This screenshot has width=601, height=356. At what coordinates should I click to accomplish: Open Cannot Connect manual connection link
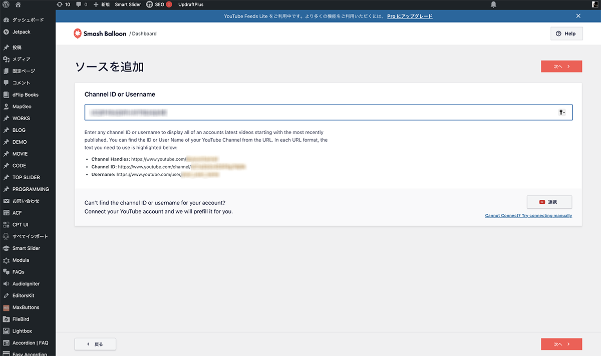(528, 216)
